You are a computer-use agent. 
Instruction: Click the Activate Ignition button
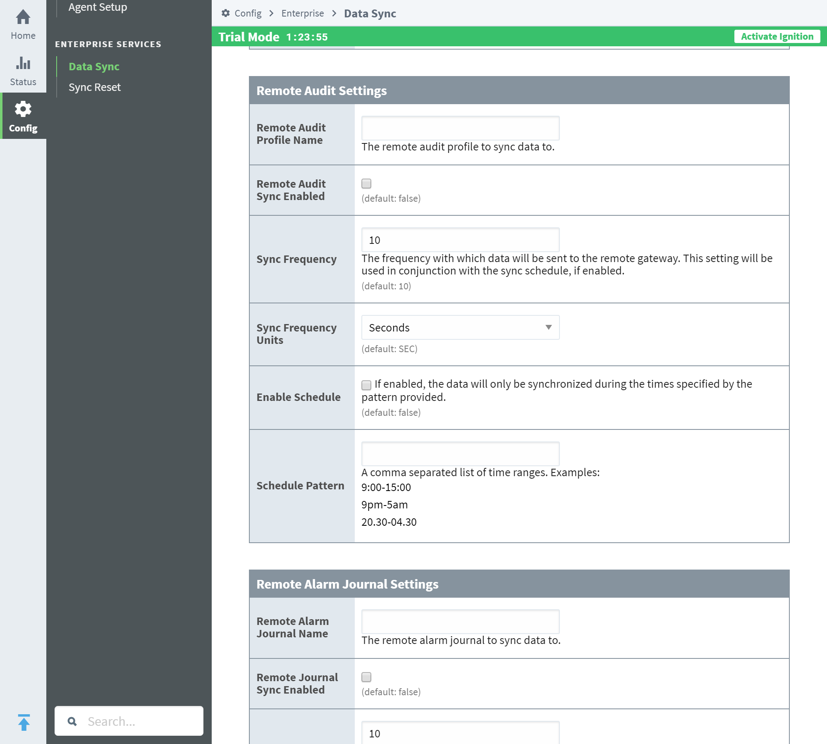tap(776, 36)
